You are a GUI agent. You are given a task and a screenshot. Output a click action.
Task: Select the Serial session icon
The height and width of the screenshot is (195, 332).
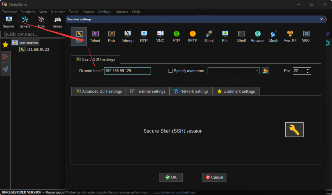click(x=209, y=37)
